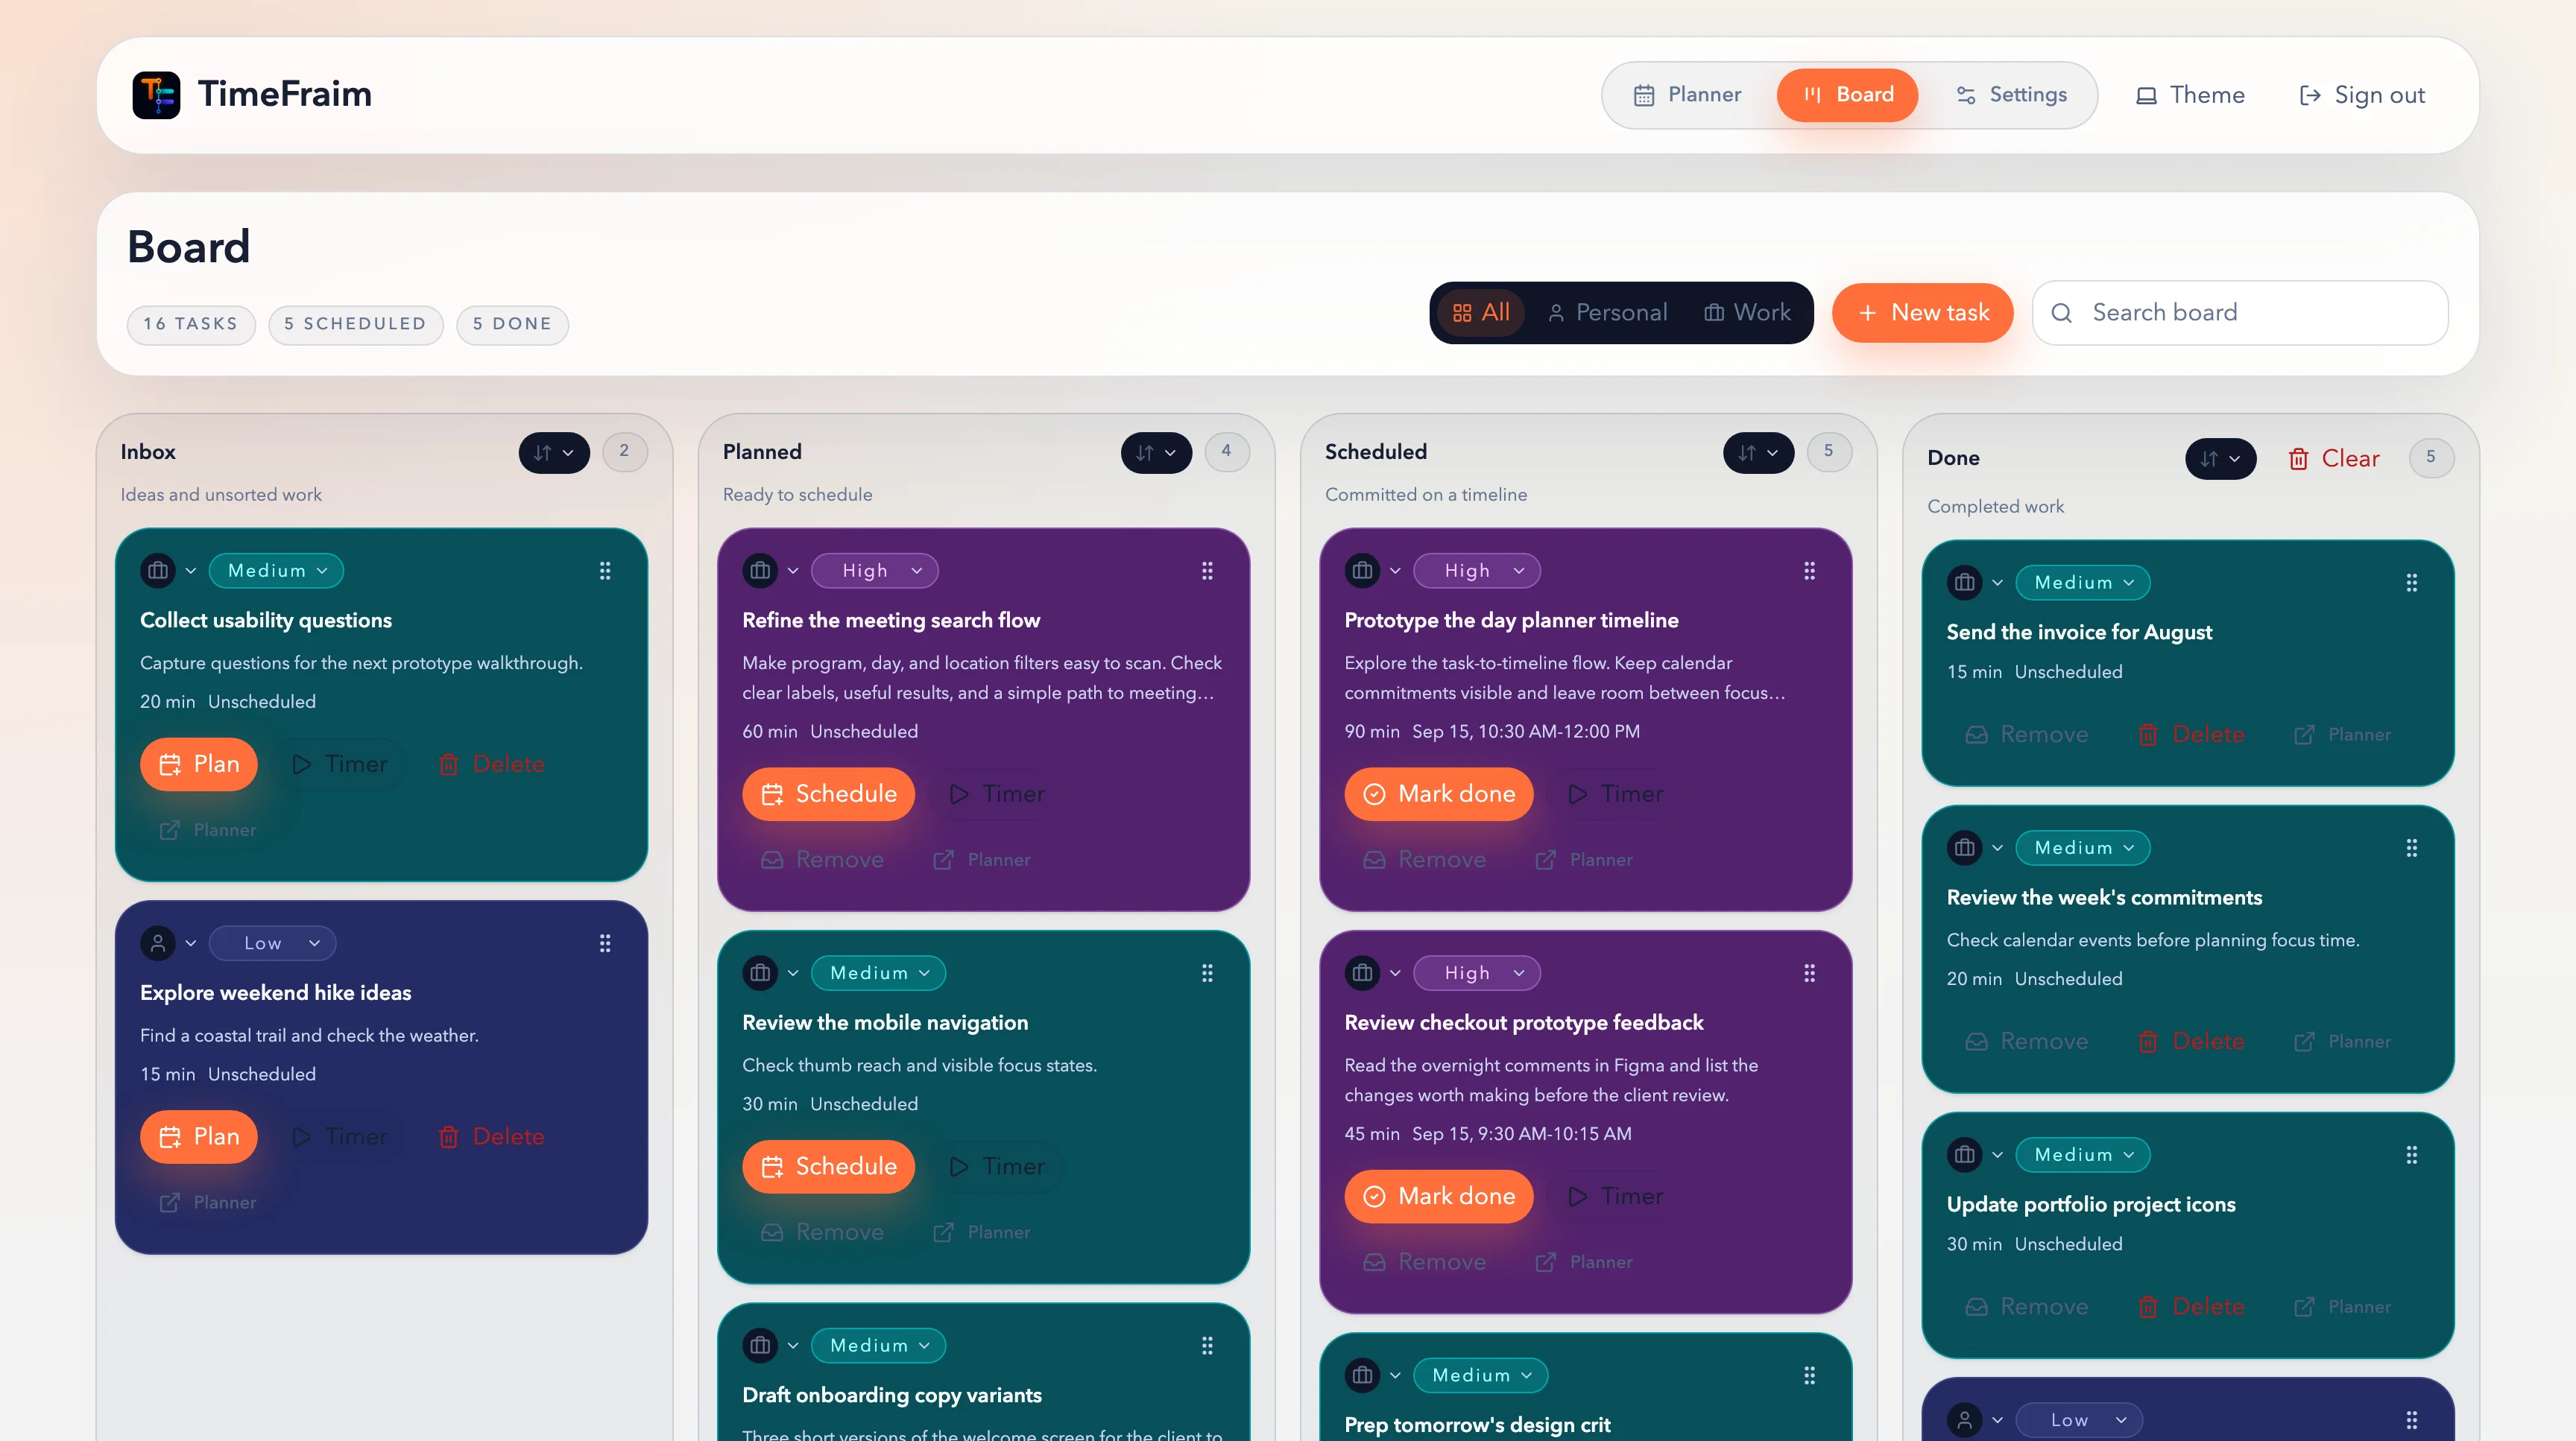The width and height of the screenshot is (2576, 1441).
Task: Switch to the Board tab
Action: [1847, 95]
